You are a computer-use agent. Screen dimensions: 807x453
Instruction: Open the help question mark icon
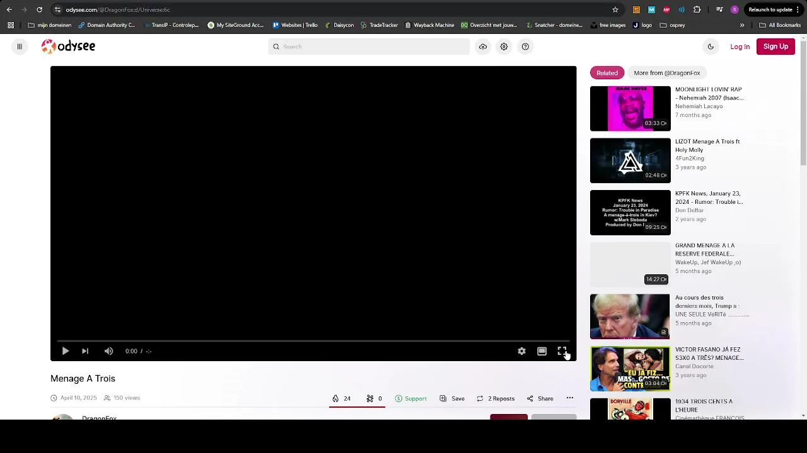point(525,47)
